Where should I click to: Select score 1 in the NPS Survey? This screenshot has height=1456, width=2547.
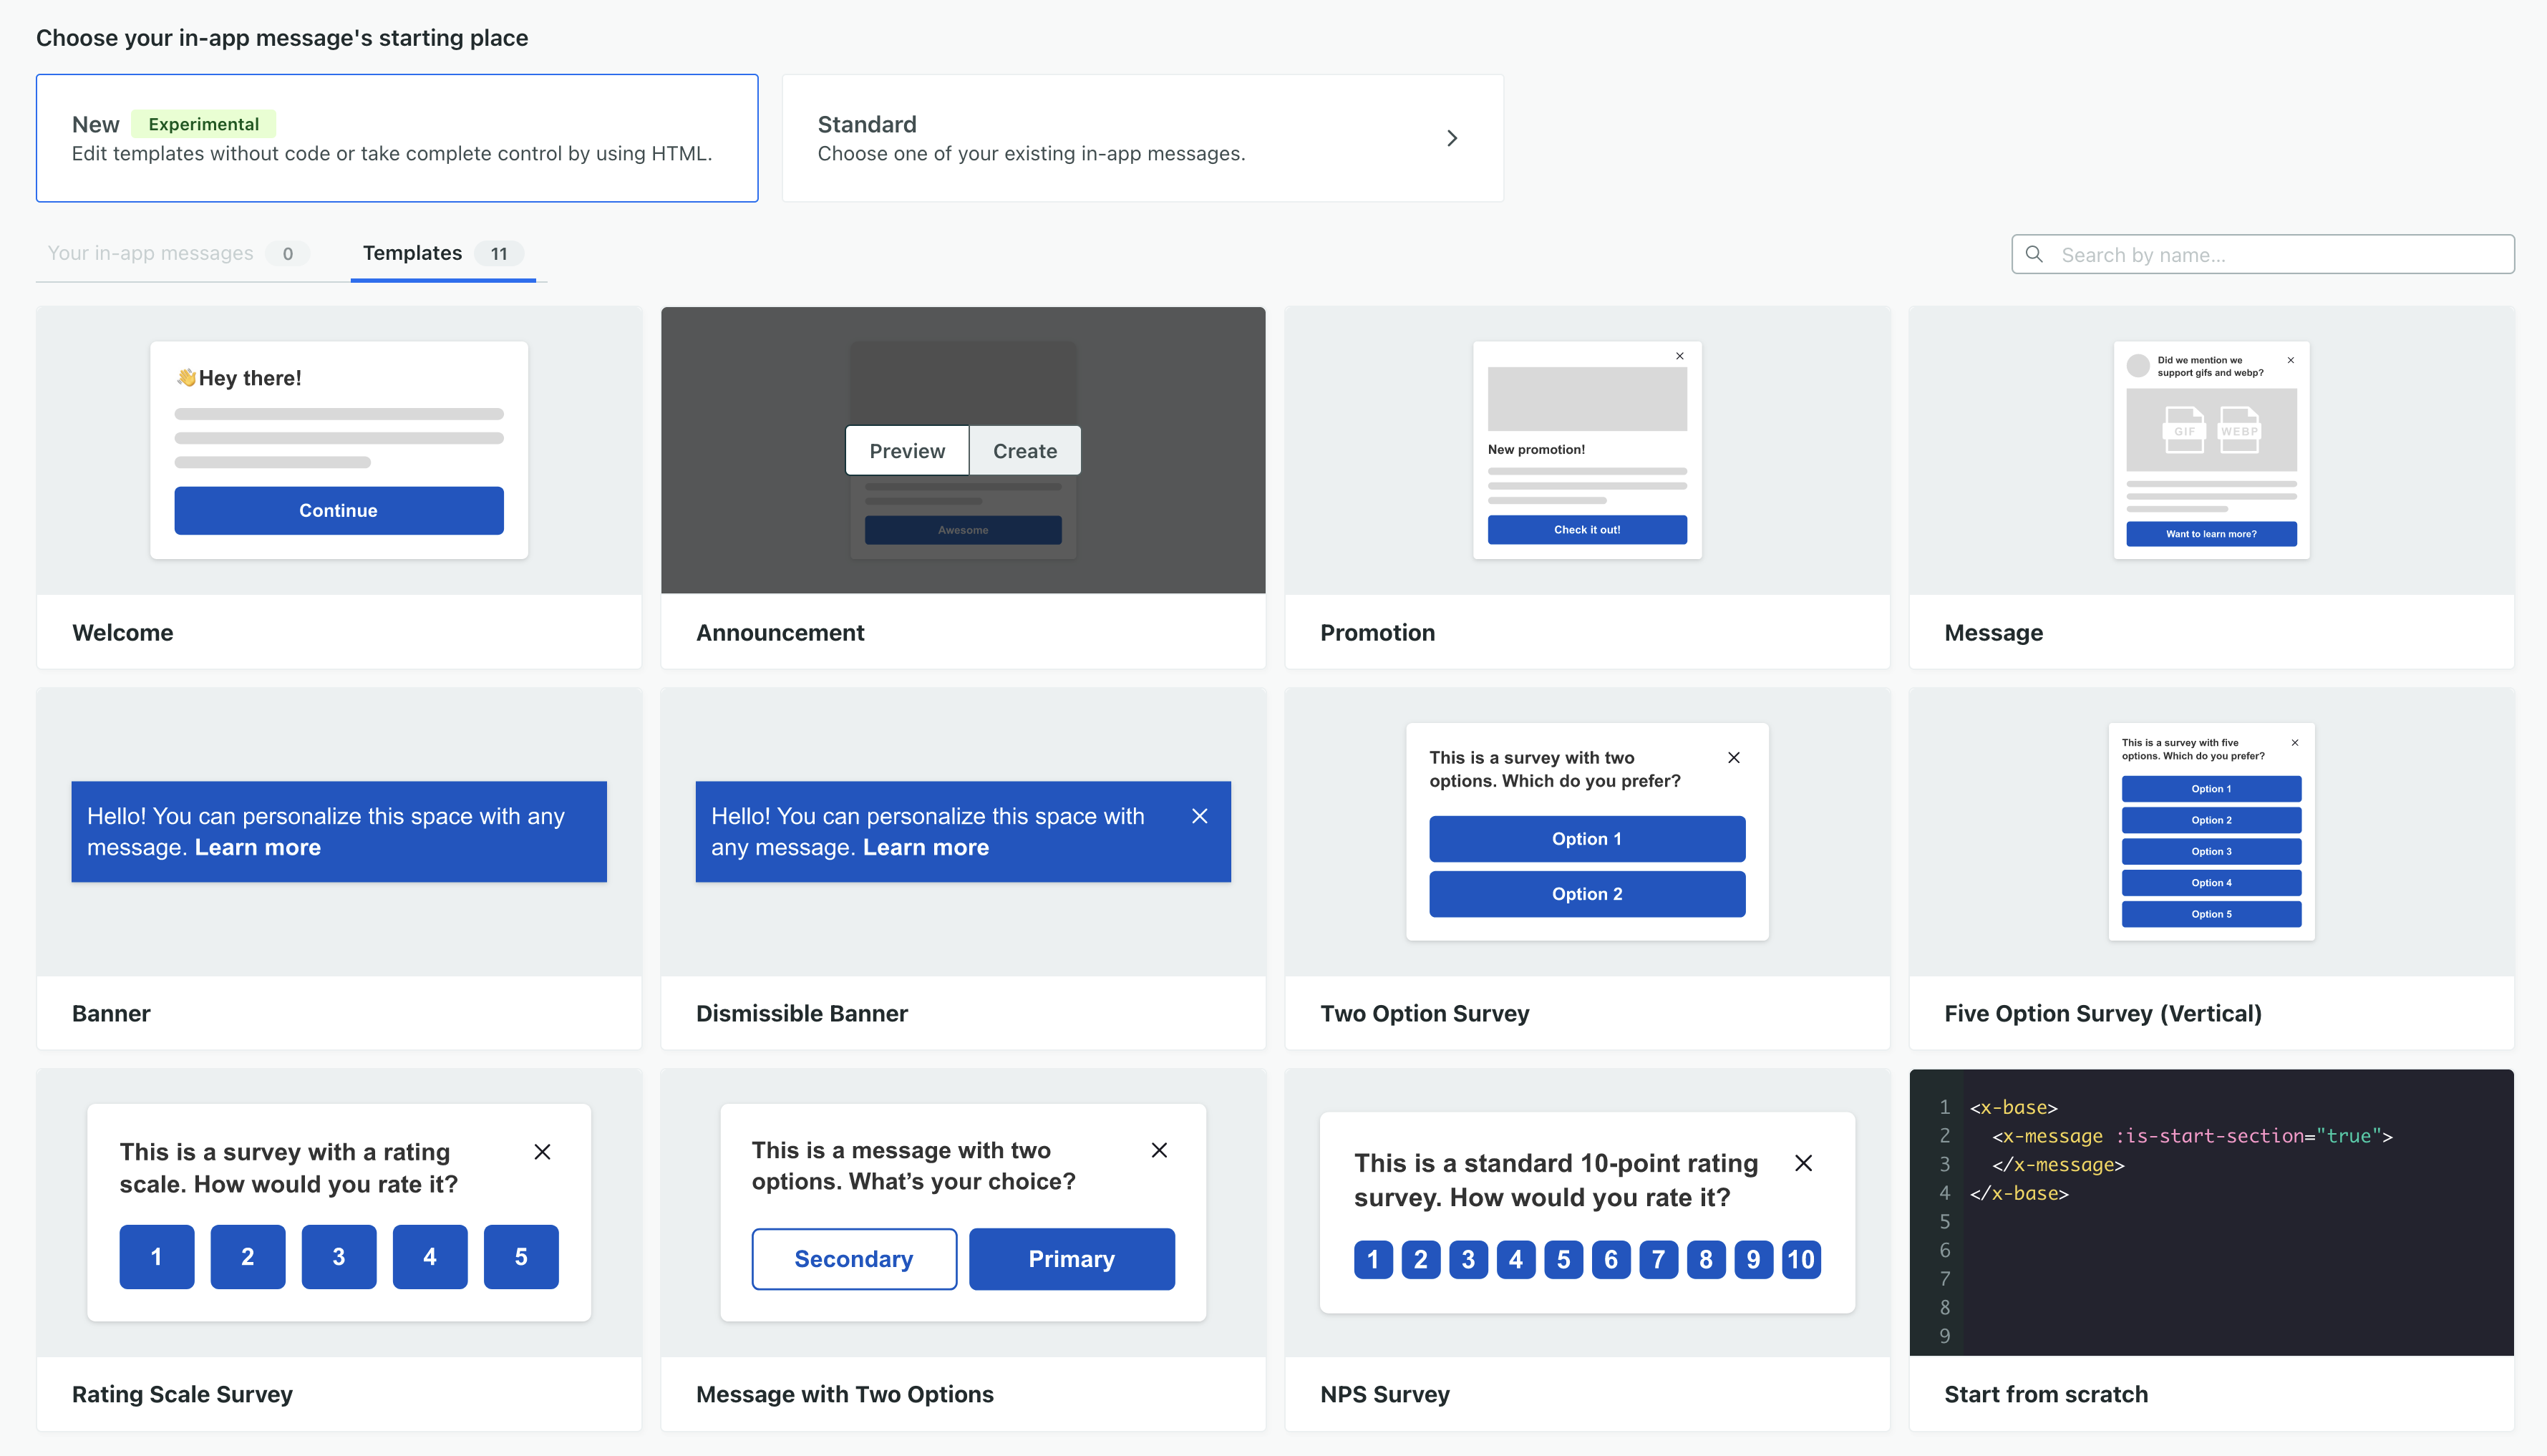[1373, 1260]
